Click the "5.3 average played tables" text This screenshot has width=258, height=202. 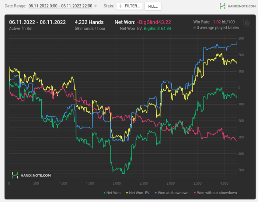(216, 28)
